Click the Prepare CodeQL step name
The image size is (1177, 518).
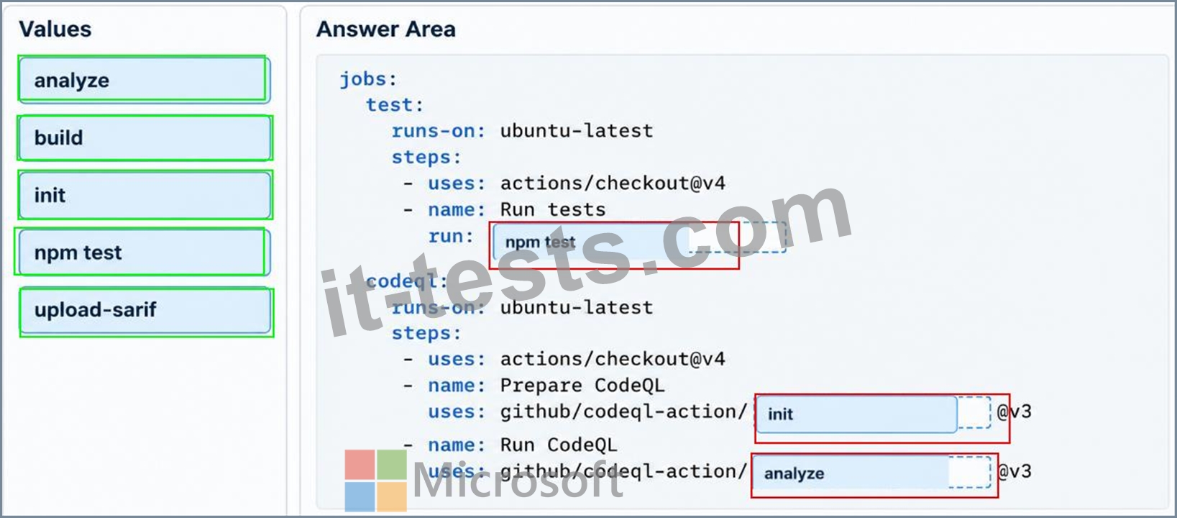point(582,386)
